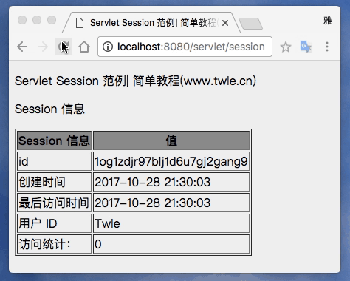Click the 值 column header
Image resolution: width=350 pixels, height=281 pixels.
pyautogui.click(x=171, y=140)
